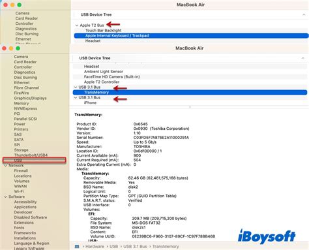
Task: Open Graphics/Displays in sidebar
Action: (x=30, y=98)
